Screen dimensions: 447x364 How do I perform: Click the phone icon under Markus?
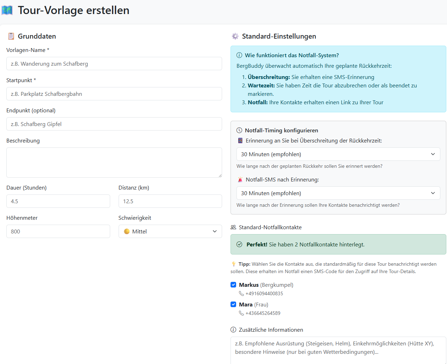[241, 293]
